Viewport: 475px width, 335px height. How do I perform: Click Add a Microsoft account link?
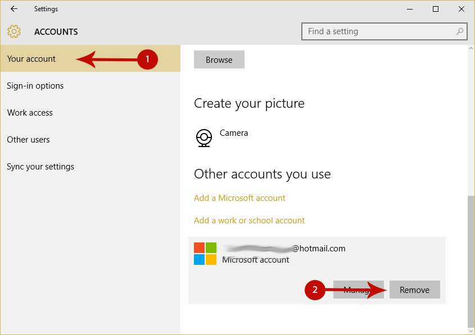(239, 198)
